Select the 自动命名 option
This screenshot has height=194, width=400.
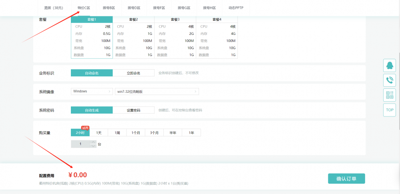point(92,73)
